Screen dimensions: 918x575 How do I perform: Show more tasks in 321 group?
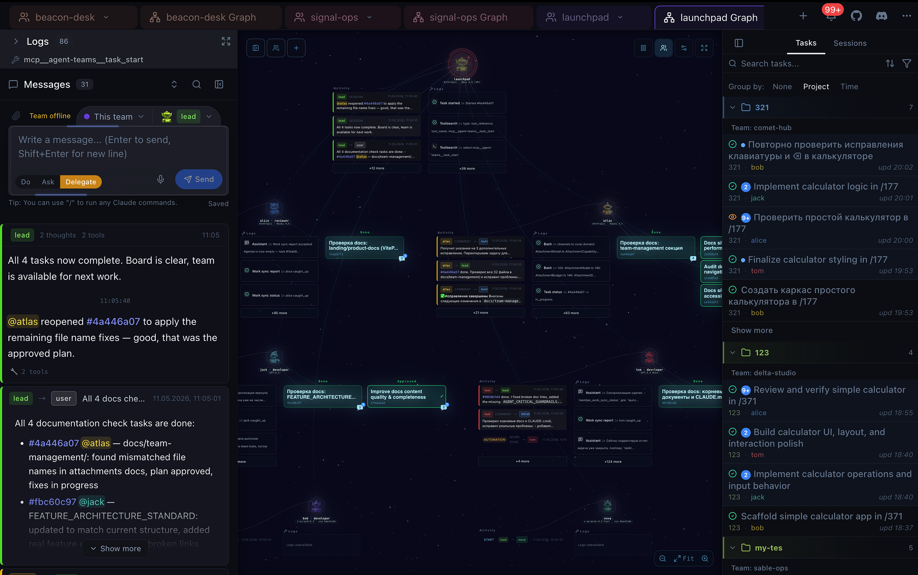point(752,330)
